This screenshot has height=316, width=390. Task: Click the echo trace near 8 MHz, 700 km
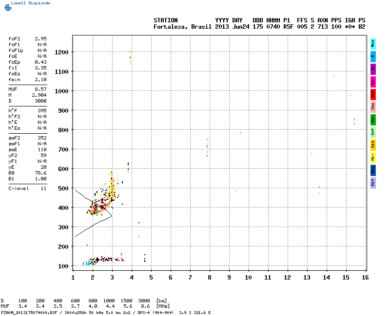(207, 148)
